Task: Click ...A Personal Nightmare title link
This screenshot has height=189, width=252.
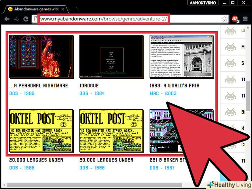Action: [x=38, y=86]
